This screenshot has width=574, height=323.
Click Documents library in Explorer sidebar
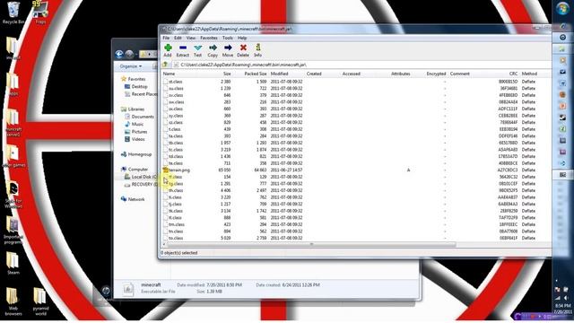[143, 117]
